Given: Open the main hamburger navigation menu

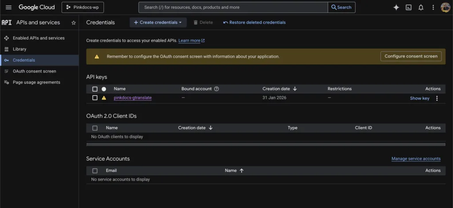Looking at the screenshot, I should [9, 7].
